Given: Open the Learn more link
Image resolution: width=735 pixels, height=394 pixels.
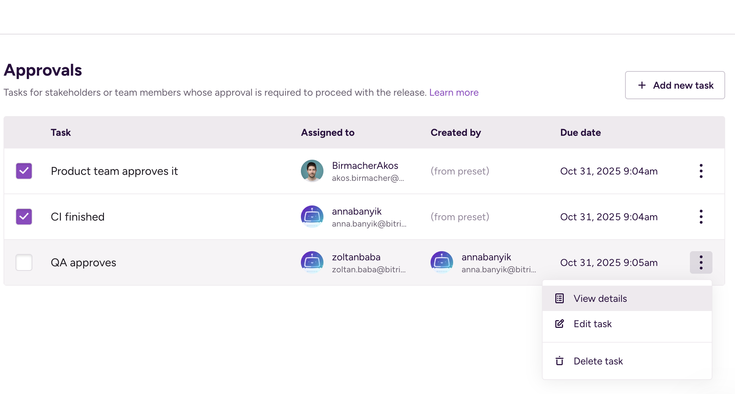Looking at the screenshot, I should click(x=454, y=92).
